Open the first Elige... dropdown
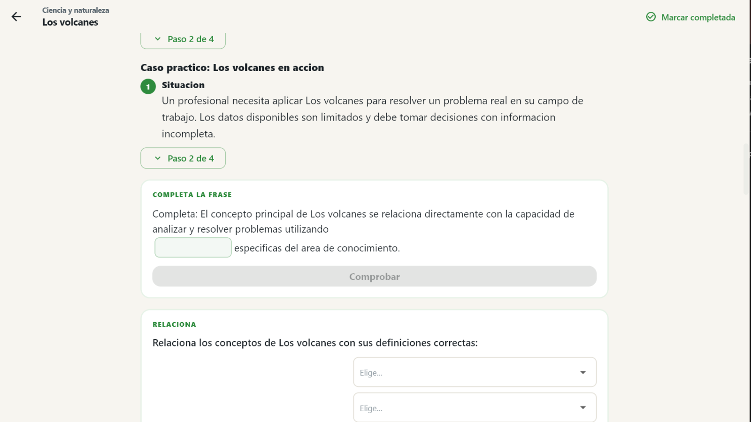Image resolution: width=751 pixels, height=422 pixels. point(475,372)
